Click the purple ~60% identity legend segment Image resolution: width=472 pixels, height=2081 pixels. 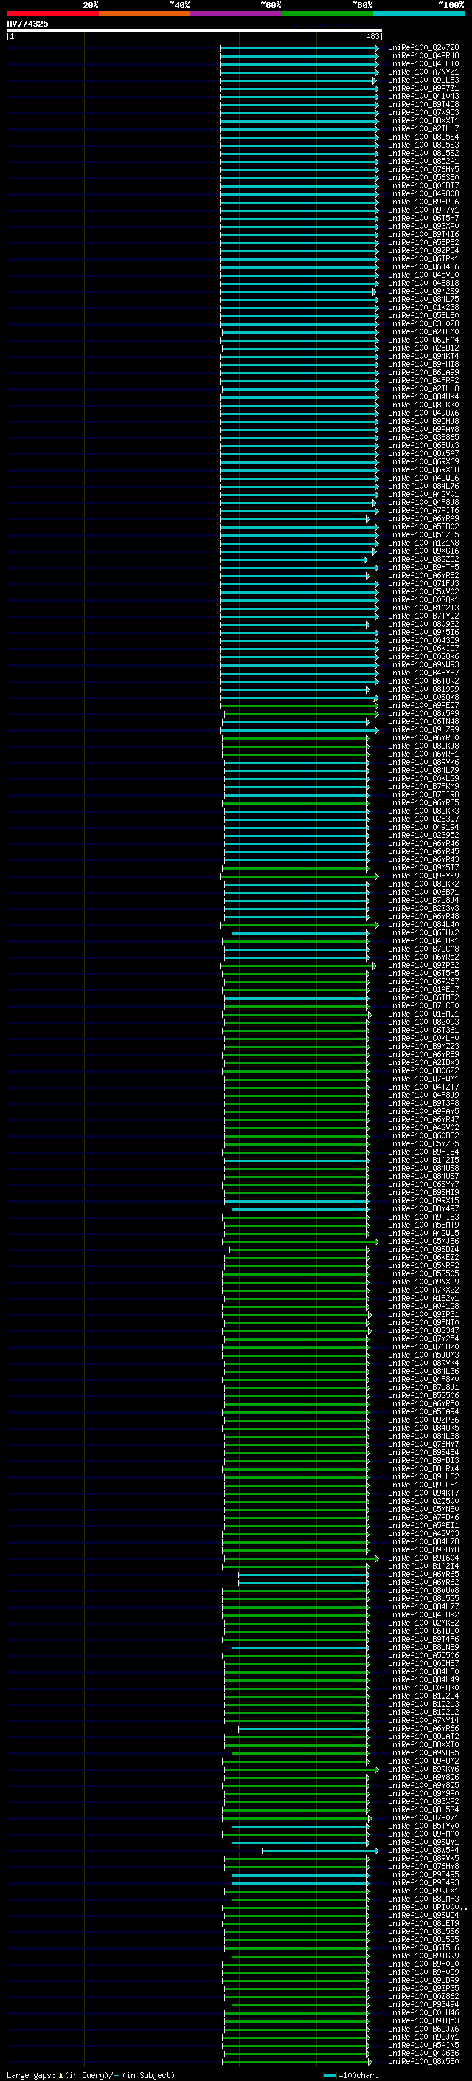point(237,13)
